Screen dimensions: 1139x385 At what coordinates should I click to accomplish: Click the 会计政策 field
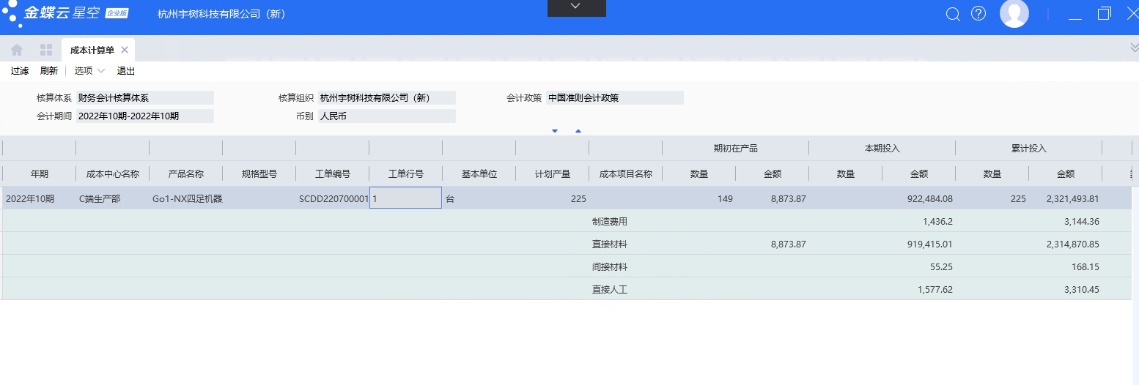615,97
